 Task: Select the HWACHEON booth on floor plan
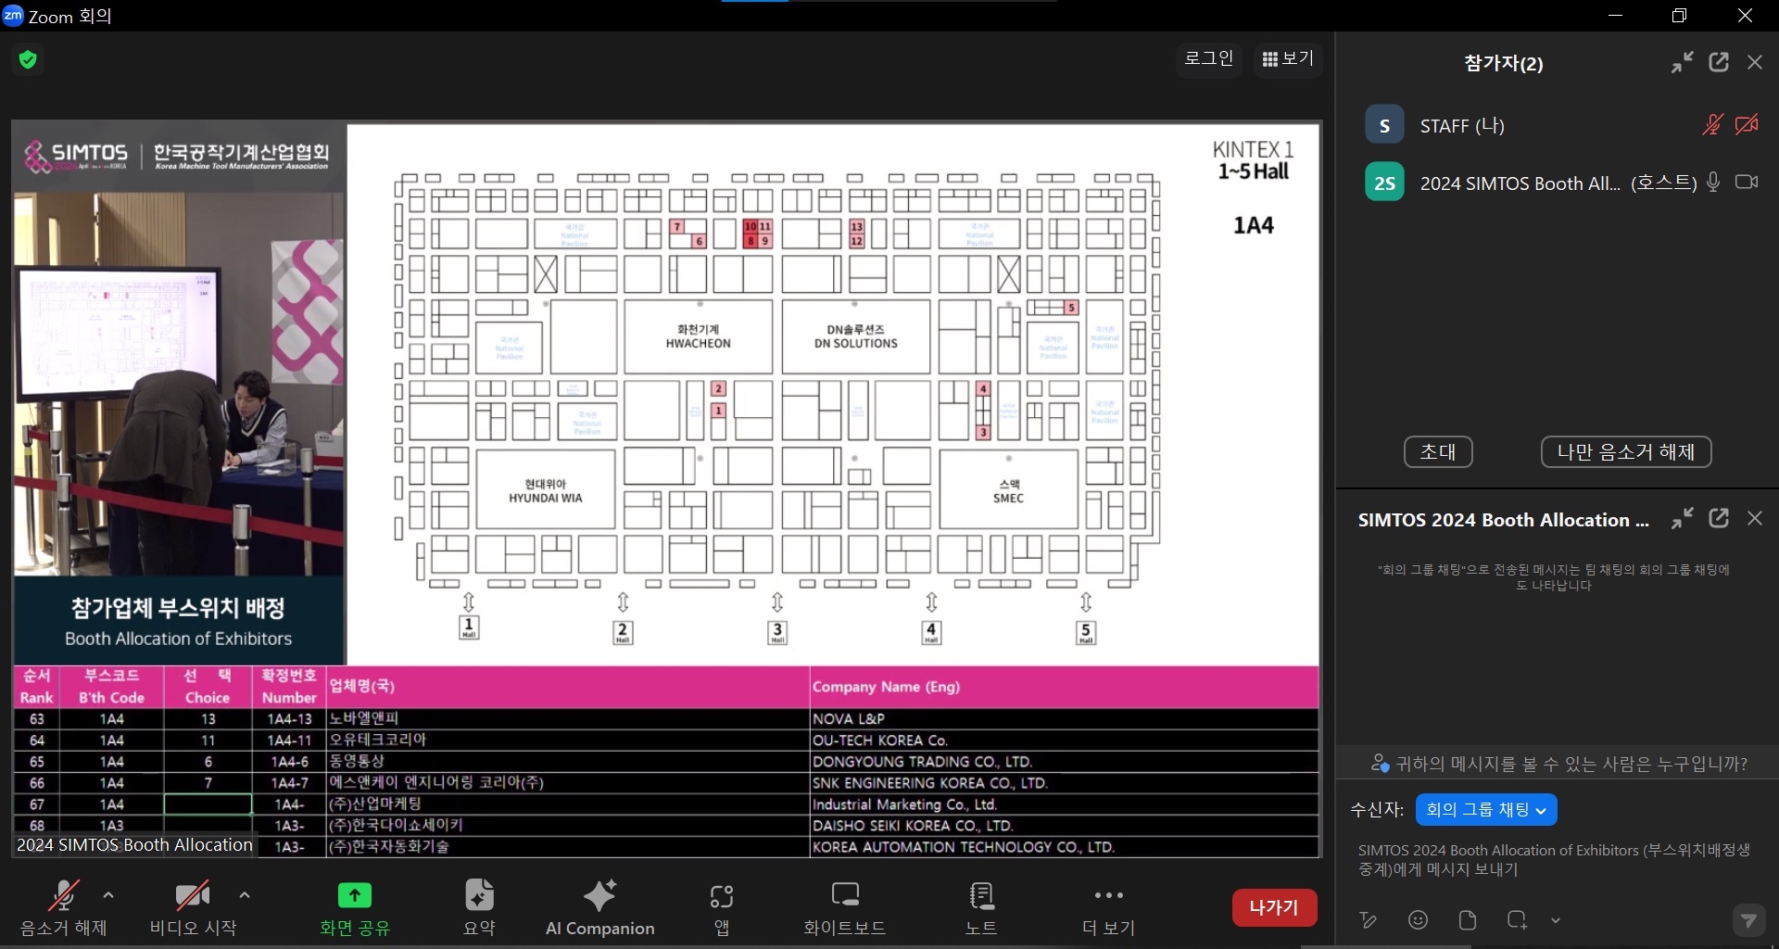click(698, 336)
